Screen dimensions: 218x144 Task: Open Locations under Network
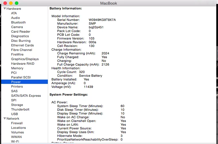pos(19,128)
